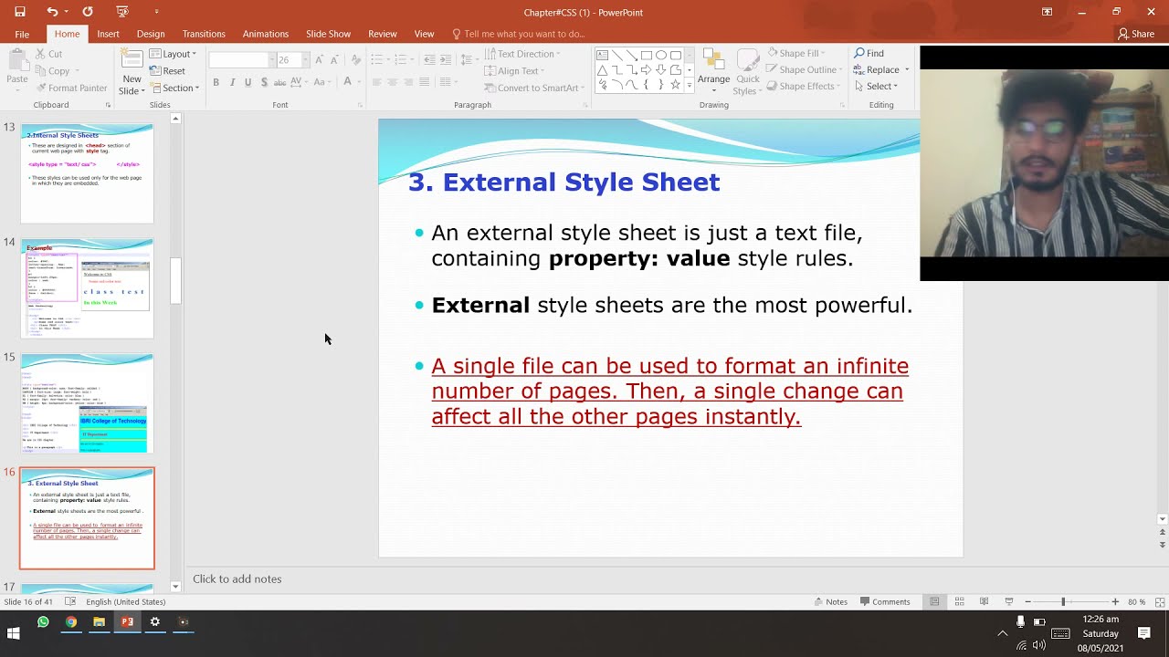
Task: Open the Shape Fill dropdown
Action: point(796,53)
